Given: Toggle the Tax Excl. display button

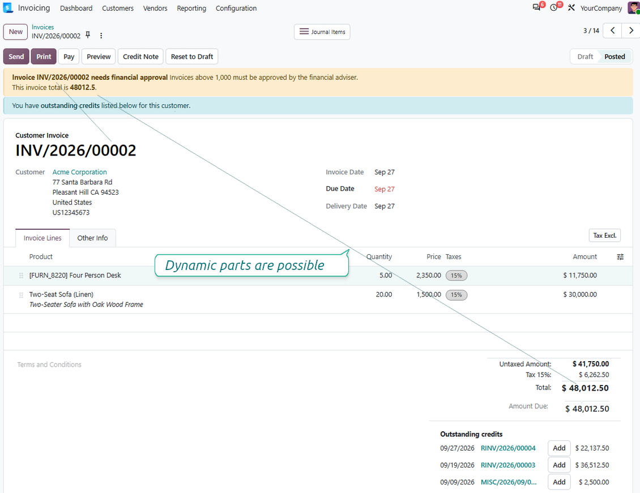Looking at the screenshot, I should [604, 235].
